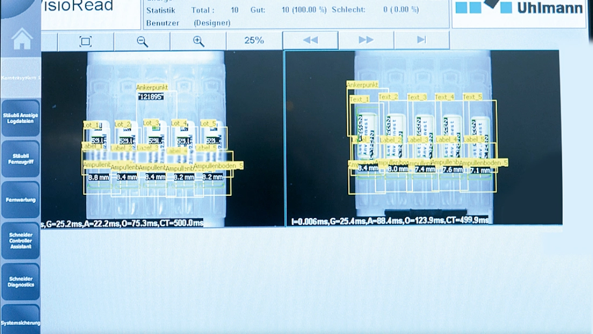Screen dimensions: 593x334
Task: Select the Text_1 region in right image
Action: pos(359,99)
